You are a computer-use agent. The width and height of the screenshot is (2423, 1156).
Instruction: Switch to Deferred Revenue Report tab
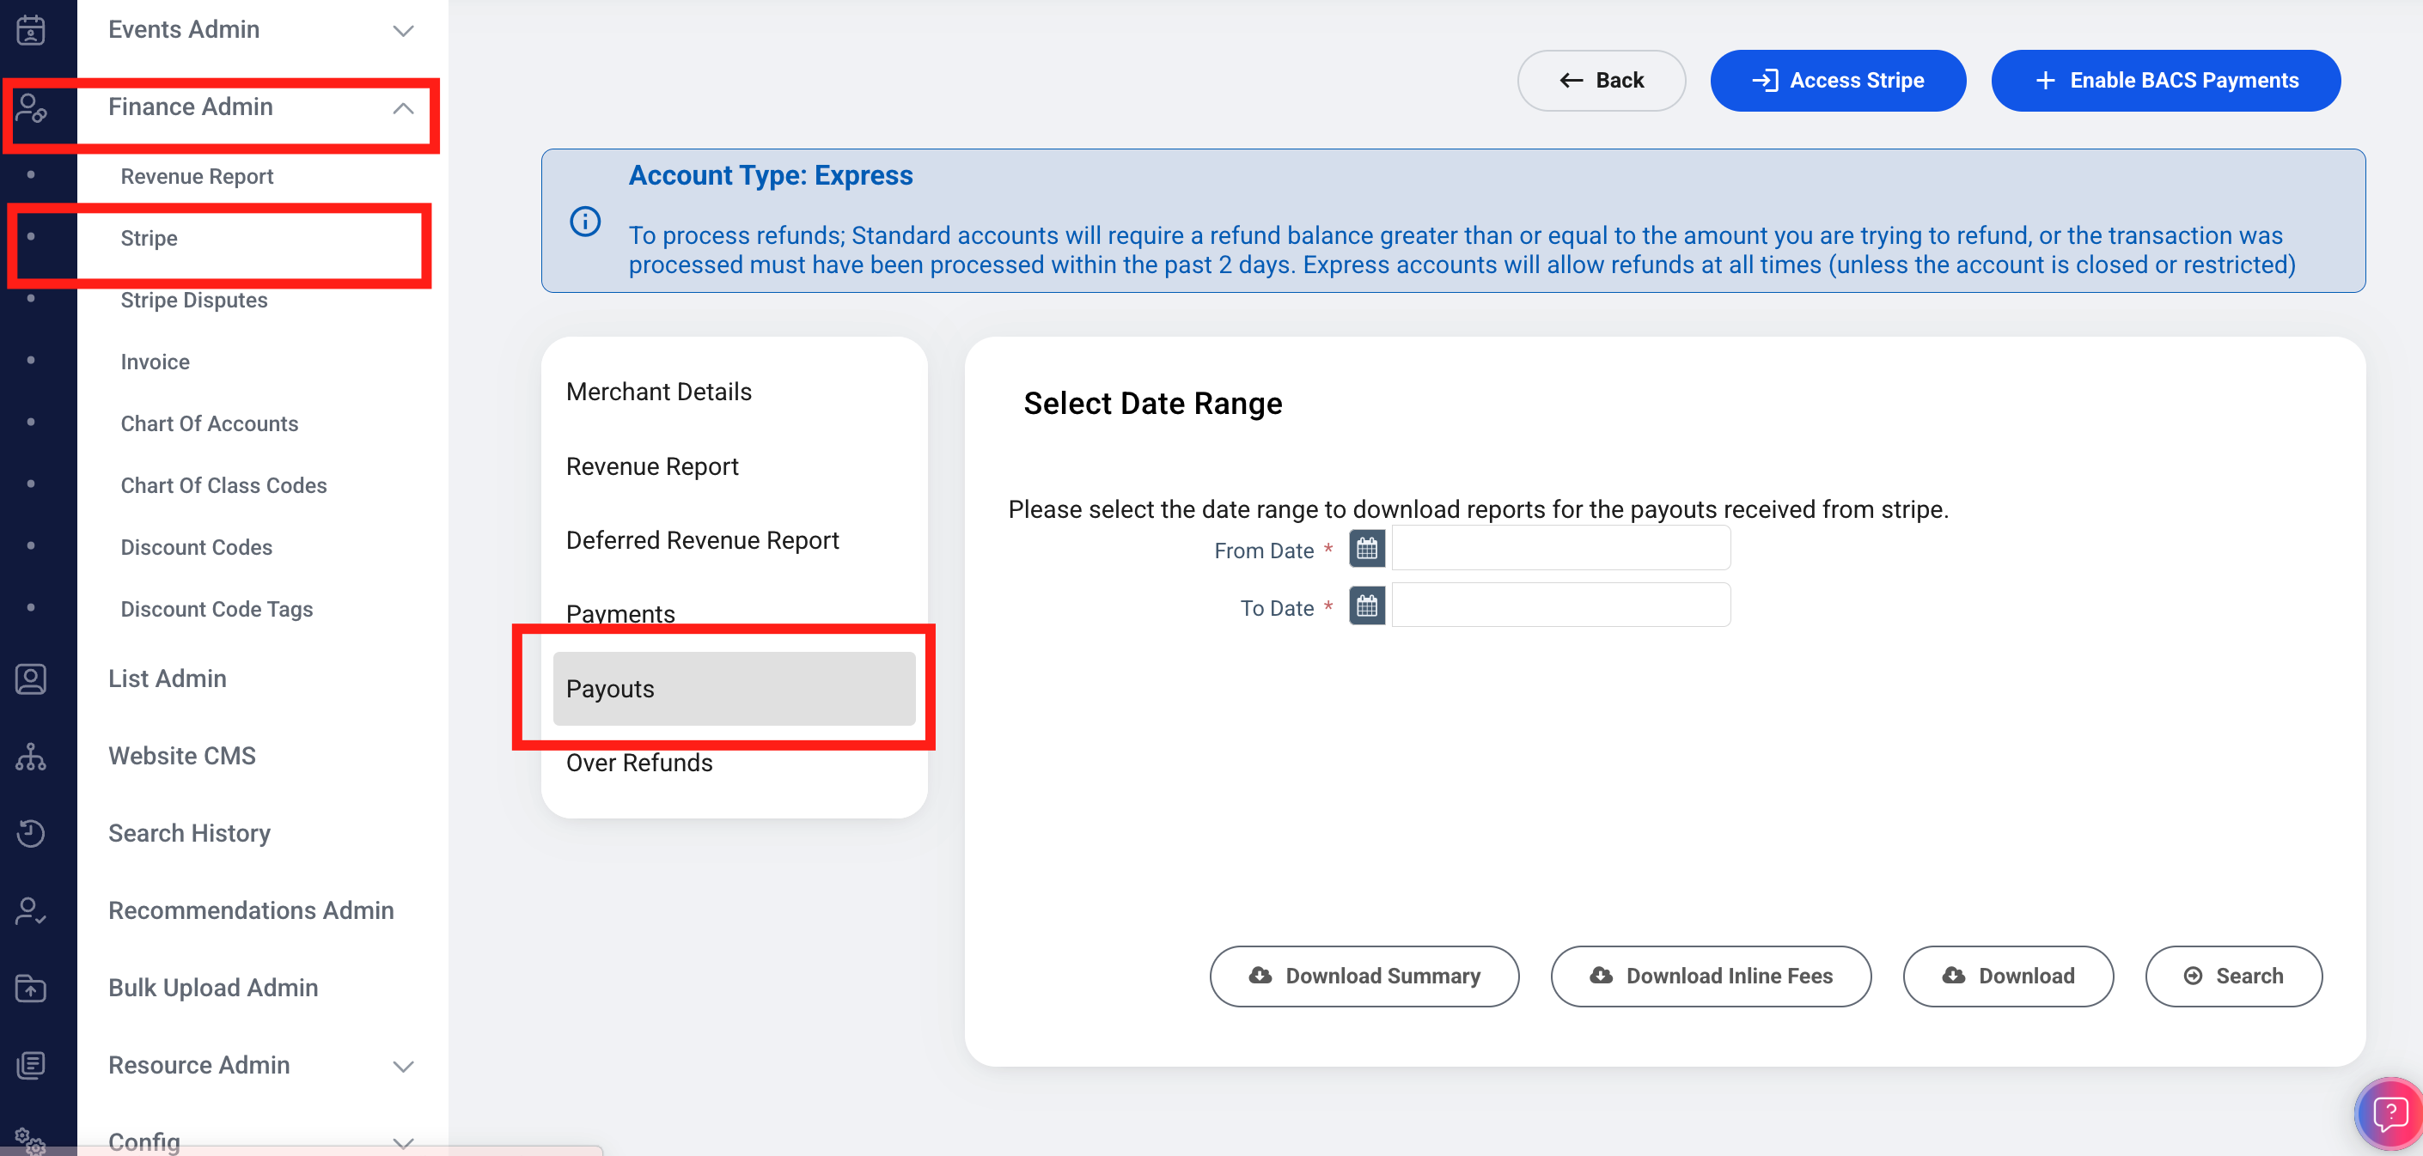[x=702, y=540]
